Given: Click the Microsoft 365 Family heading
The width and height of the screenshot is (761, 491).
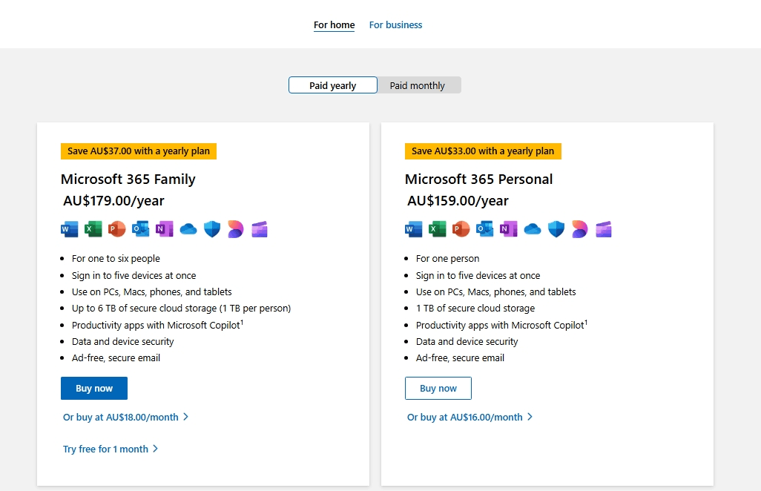Looking at the screenshot, I should tap(128, 179).
